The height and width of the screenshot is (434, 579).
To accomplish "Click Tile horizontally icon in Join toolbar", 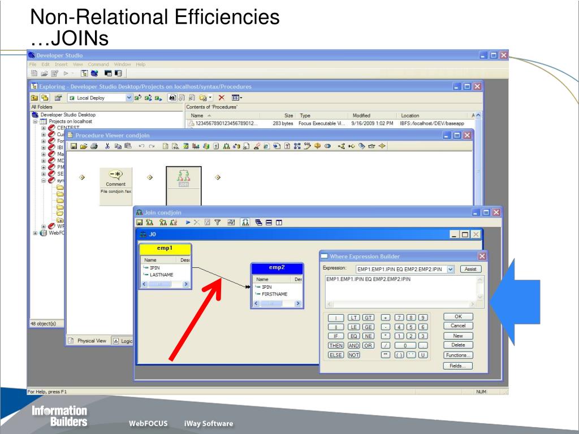I will [x=269, y=223].
